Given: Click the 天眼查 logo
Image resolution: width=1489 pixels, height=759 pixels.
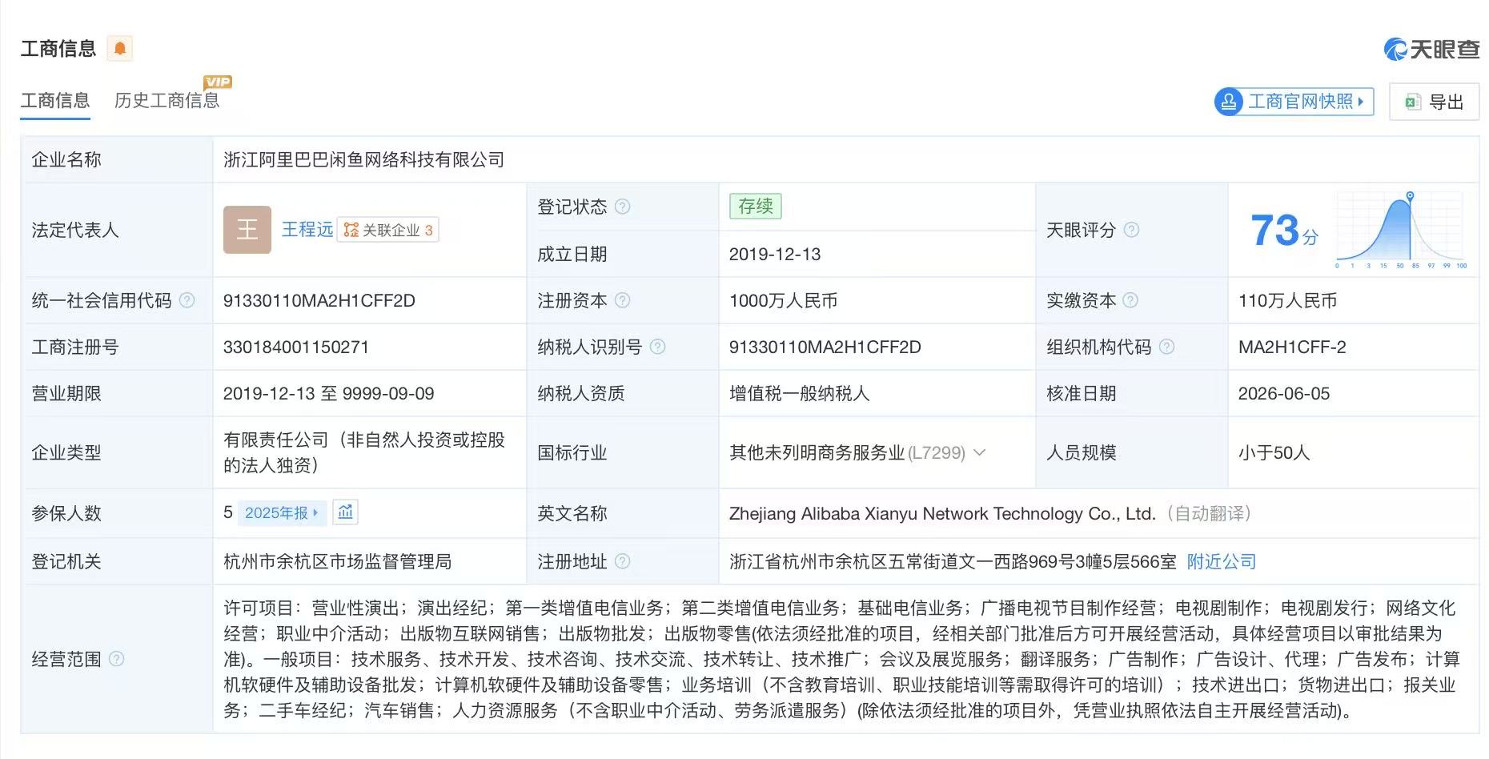Looking at the screenshot, I should click(x=1431, y=50).
